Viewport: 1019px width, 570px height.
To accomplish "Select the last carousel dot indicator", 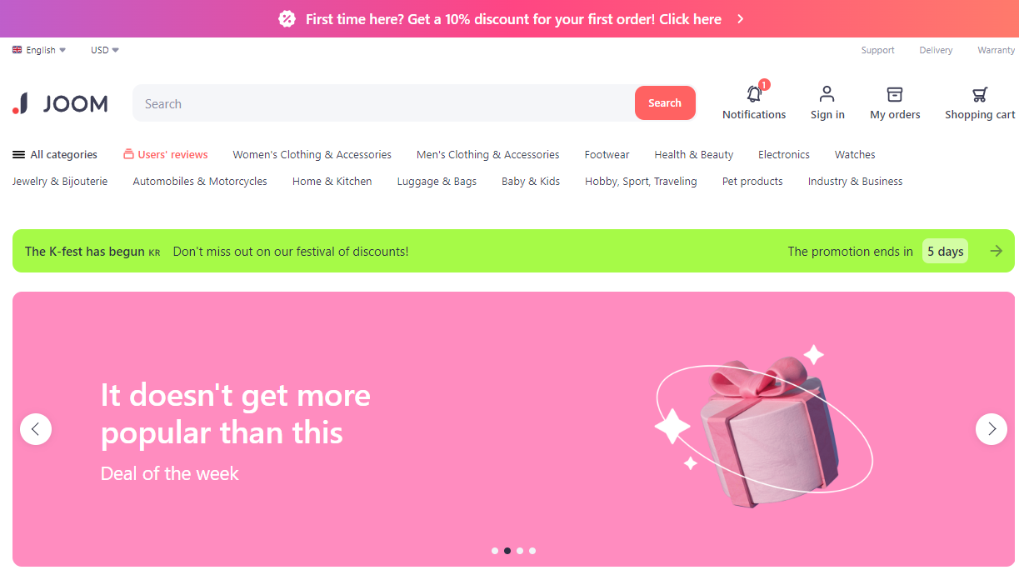I will 532,551.
